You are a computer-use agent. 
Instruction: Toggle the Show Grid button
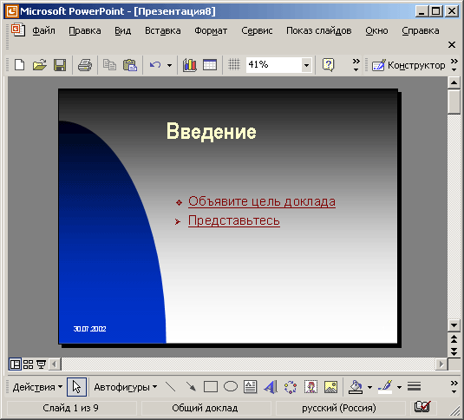(x=234, y=64)
